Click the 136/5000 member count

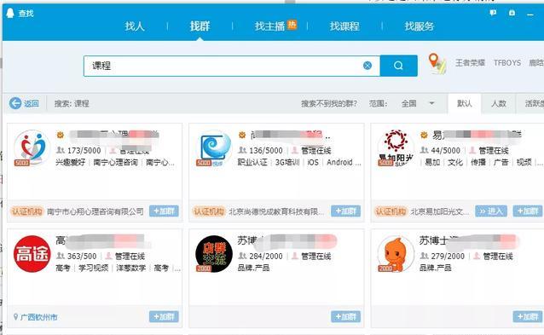click(266, 151)
